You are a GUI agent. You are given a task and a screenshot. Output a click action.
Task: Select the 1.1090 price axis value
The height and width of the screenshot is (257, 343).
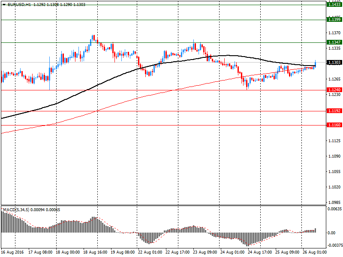[334, 156]
